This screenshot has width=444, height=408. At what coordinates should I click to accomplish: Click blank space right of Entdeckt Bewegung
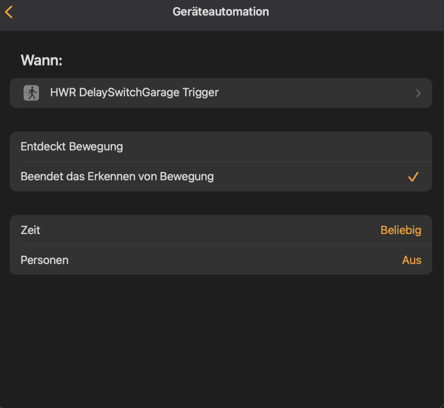273,147
